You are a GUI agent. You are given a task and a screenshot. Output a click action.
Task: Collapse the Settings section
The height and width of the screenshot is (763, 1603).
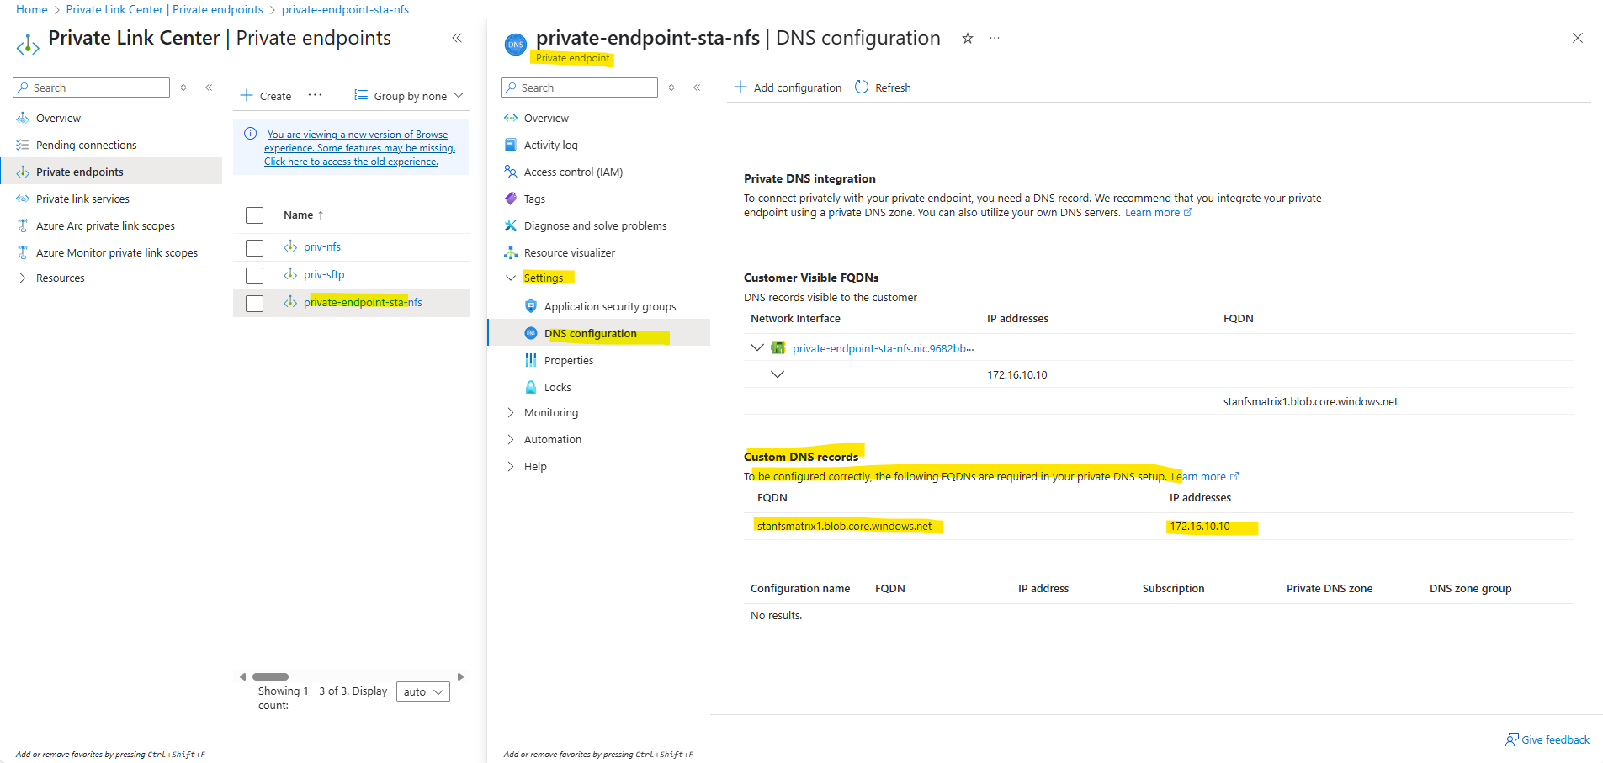click(510, 278)
